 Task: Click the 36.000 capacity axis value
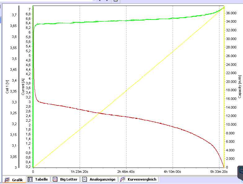232,13
